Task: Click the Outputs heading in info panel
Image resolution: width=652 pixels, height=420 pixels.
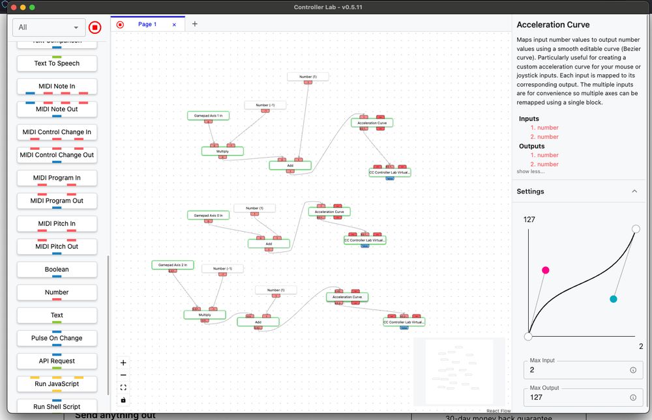Action: click(x=531, y=147)
